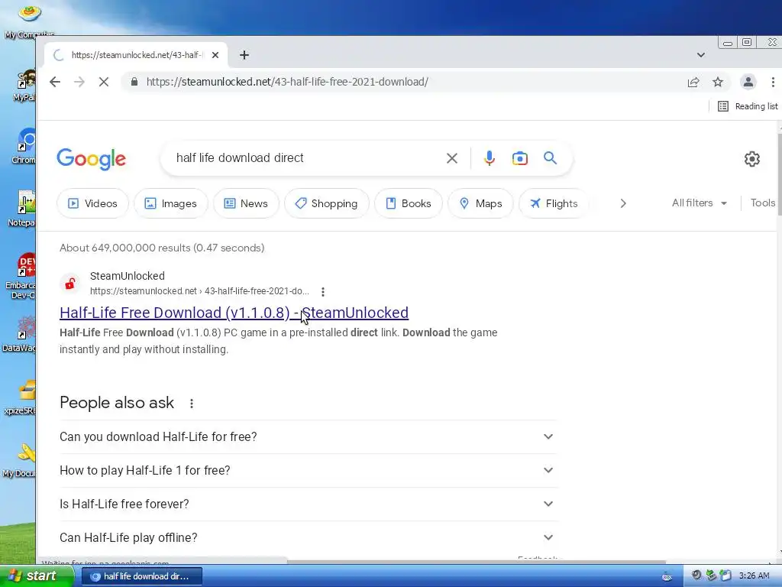Viewport: 782px width, 587px height.
Task: Open the SteamUnlocked favicon in result
Action: click(70, 284)
